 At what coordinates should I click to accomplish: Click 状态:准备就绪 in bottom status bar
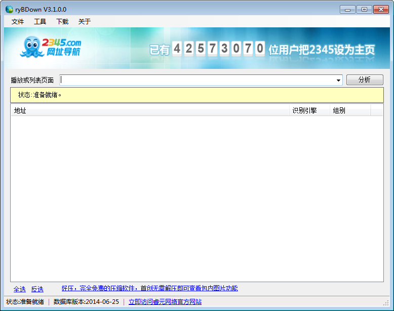25,302
